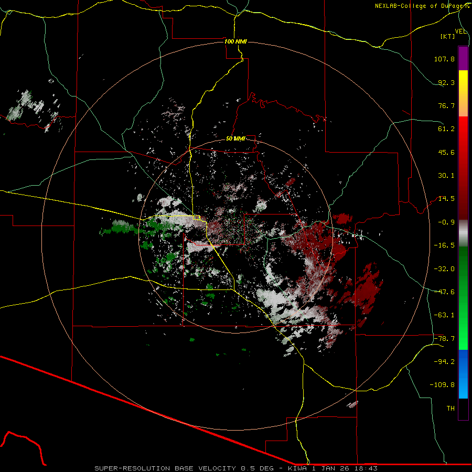Click the [KT] units label
The width and height of the screenshot is (472, 472).
tap(448, 36)
